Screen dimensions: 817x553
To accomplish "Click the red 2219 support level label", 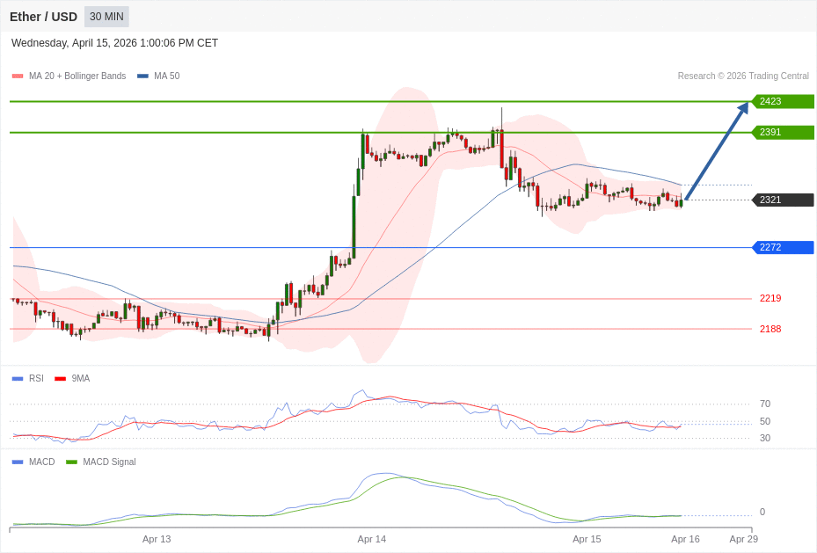I will (770, 298).
